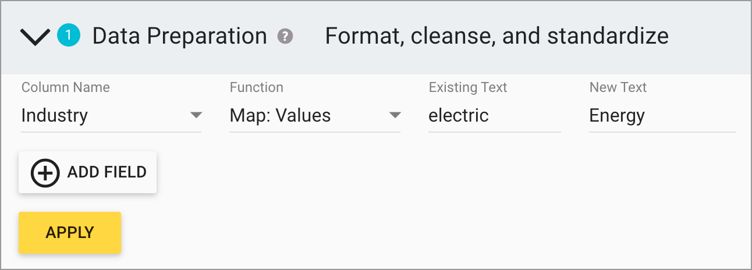The height and width of the screenshot is (270, 752).
Task: Collapse the Data Preparation section chevron
Action: (35, 37)
